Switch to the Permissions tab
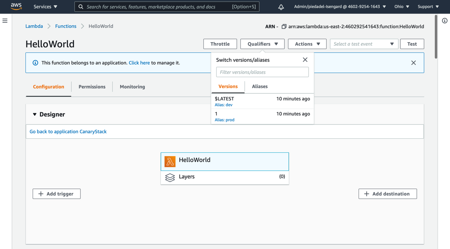This screenshot has height=249, width=450. point(92,87)
